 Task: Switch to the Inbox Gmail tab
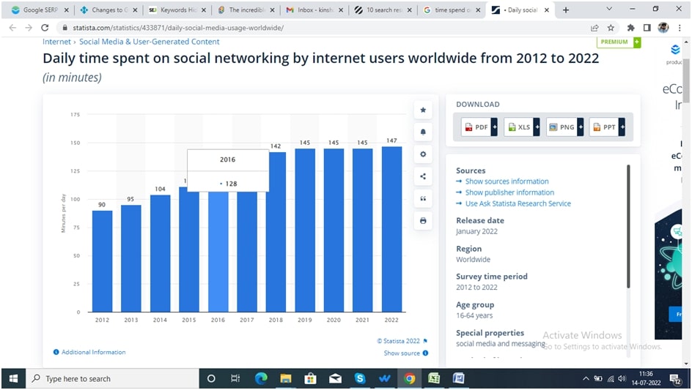(x=309, y=10)
